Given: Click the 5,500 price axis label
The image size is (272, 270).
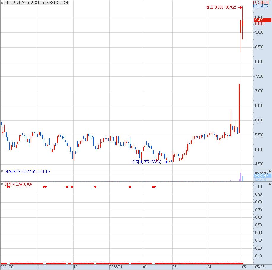Looking at the screenshot, I should click(x=259, y=135).
